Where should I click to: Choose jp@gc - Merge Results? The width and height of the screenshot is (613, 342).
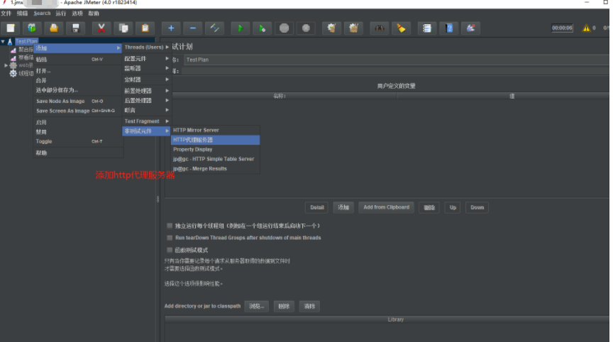tap(216, 169)
